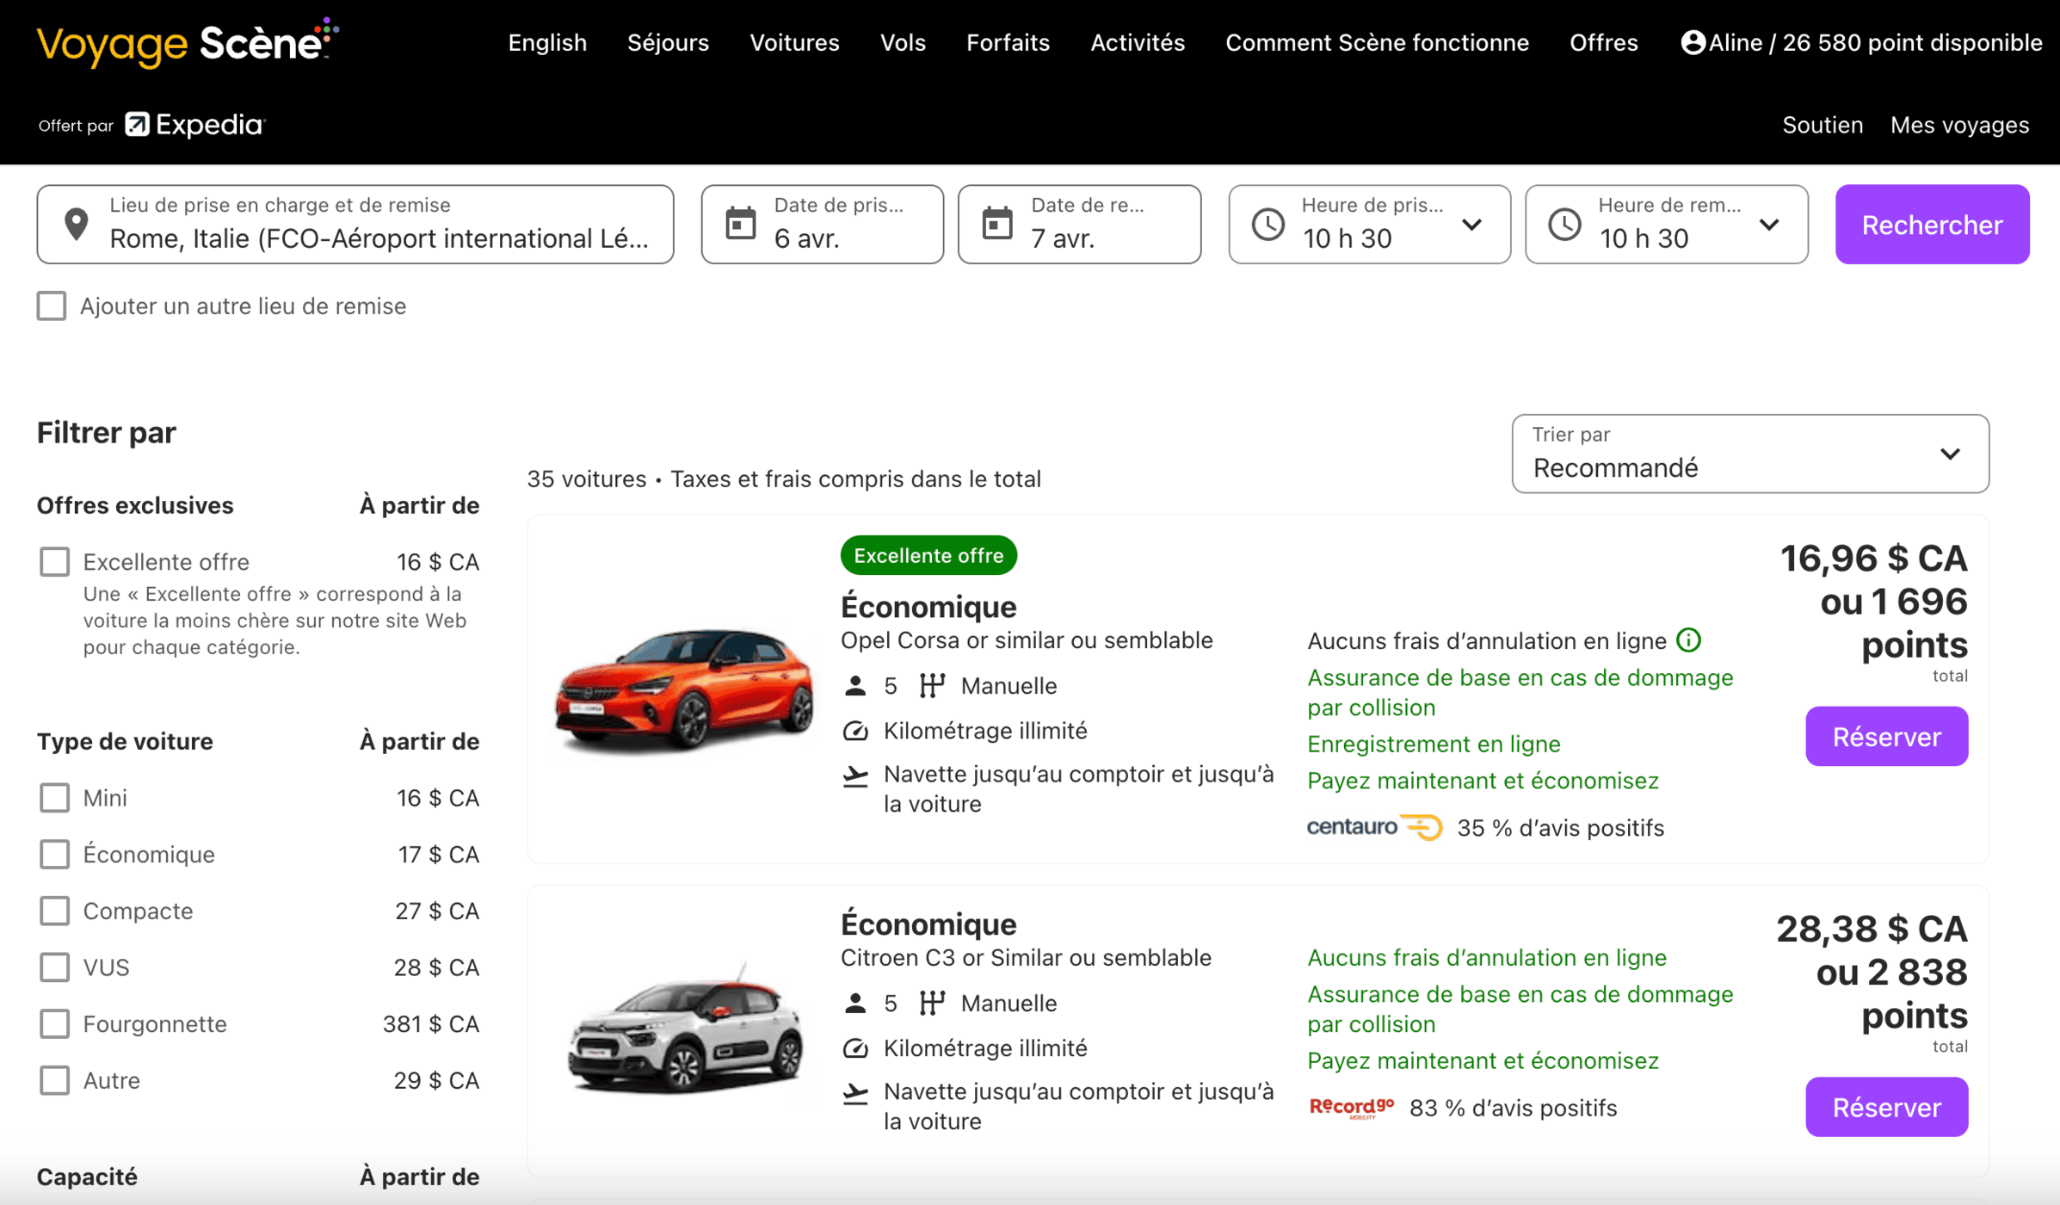Screen dimensions: 2060x1205
Task: Open the Heure de remise dropdown
Action: tap(1667, 225)
